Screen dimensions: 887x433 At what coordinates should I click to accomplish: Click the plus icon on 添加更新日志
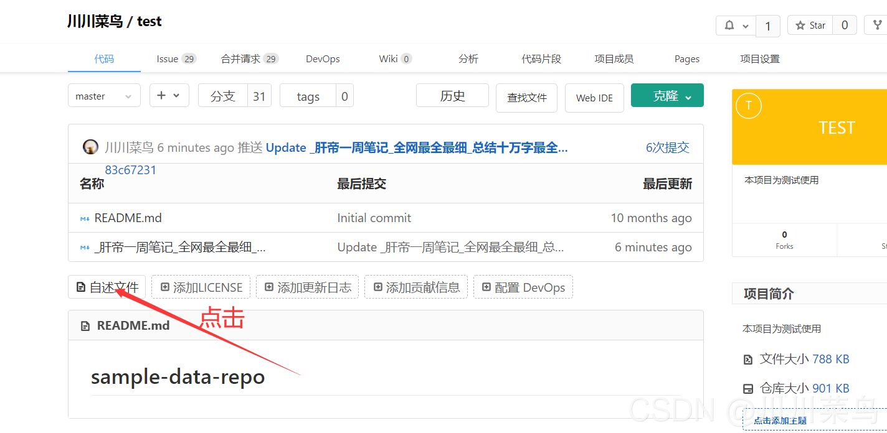pyautogui.click(x=269, y=287)
